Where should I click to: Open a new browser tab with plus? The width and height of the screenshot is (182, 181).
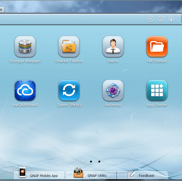pyautogui.click(x=1, y=10)
